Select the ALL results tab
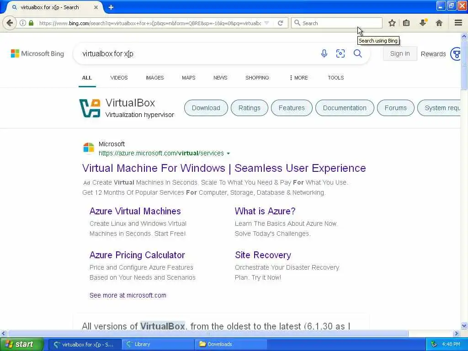The image size is (468, 351). [87, 78]
